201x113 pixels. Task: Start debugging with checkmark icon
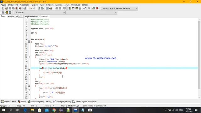(x=84, y=8)
